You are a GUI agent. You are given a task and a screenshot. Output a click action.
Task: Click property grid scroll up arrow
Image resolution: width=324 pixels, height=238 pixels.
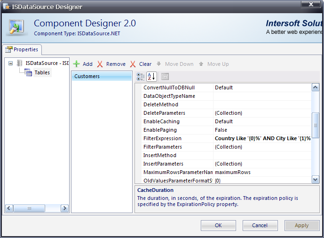coord(316,87)
